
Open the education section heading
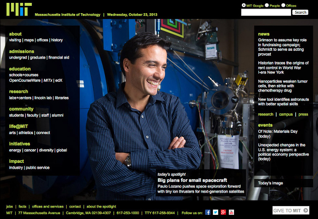coord(20,69)
